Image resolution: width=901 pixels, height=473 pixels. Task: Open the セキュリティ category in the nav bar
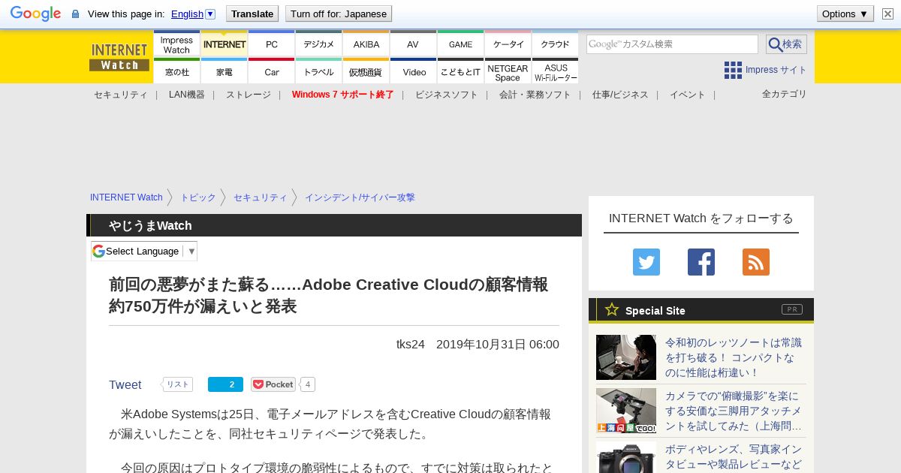click(x=121, y=95)
